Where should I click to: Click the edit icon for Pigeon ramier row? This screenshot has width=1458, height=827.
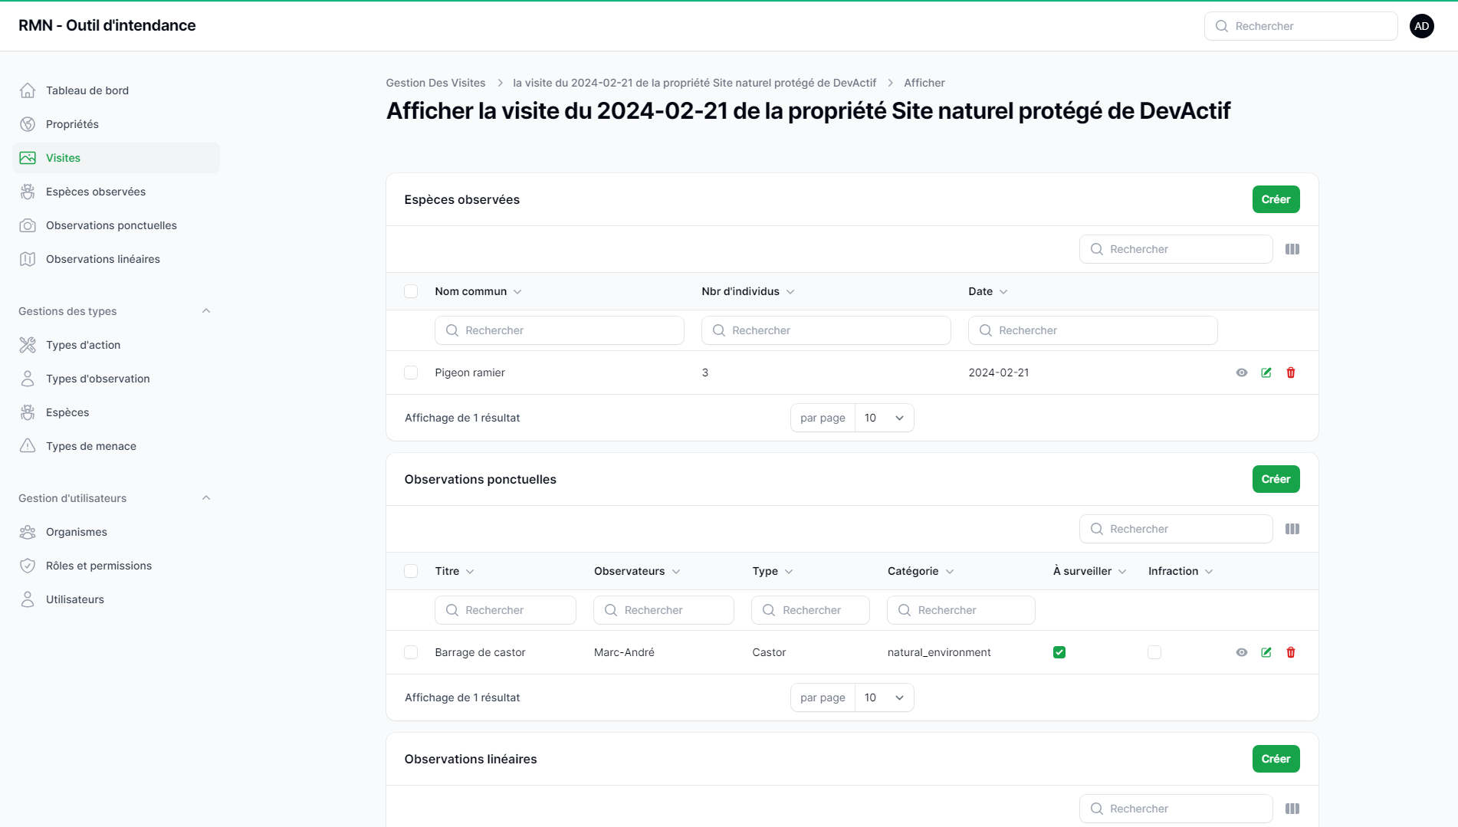click(1266, 372)
